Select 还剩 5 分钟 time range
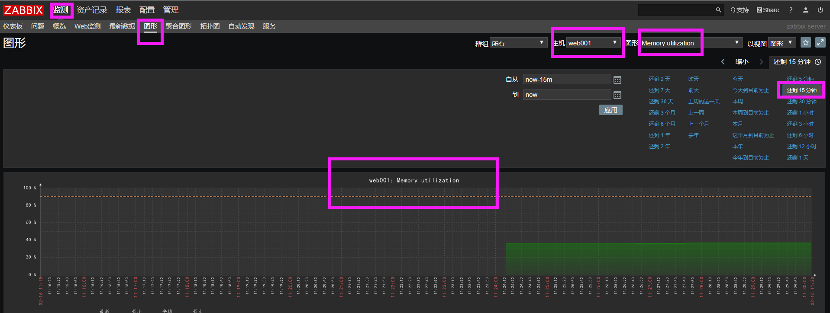 coord(800,79)
